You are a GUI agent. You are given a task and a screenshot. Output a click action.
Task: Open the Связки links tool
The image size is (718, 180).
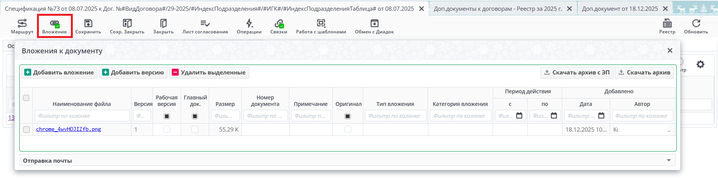pyautogui.click(x=279, y=26)
